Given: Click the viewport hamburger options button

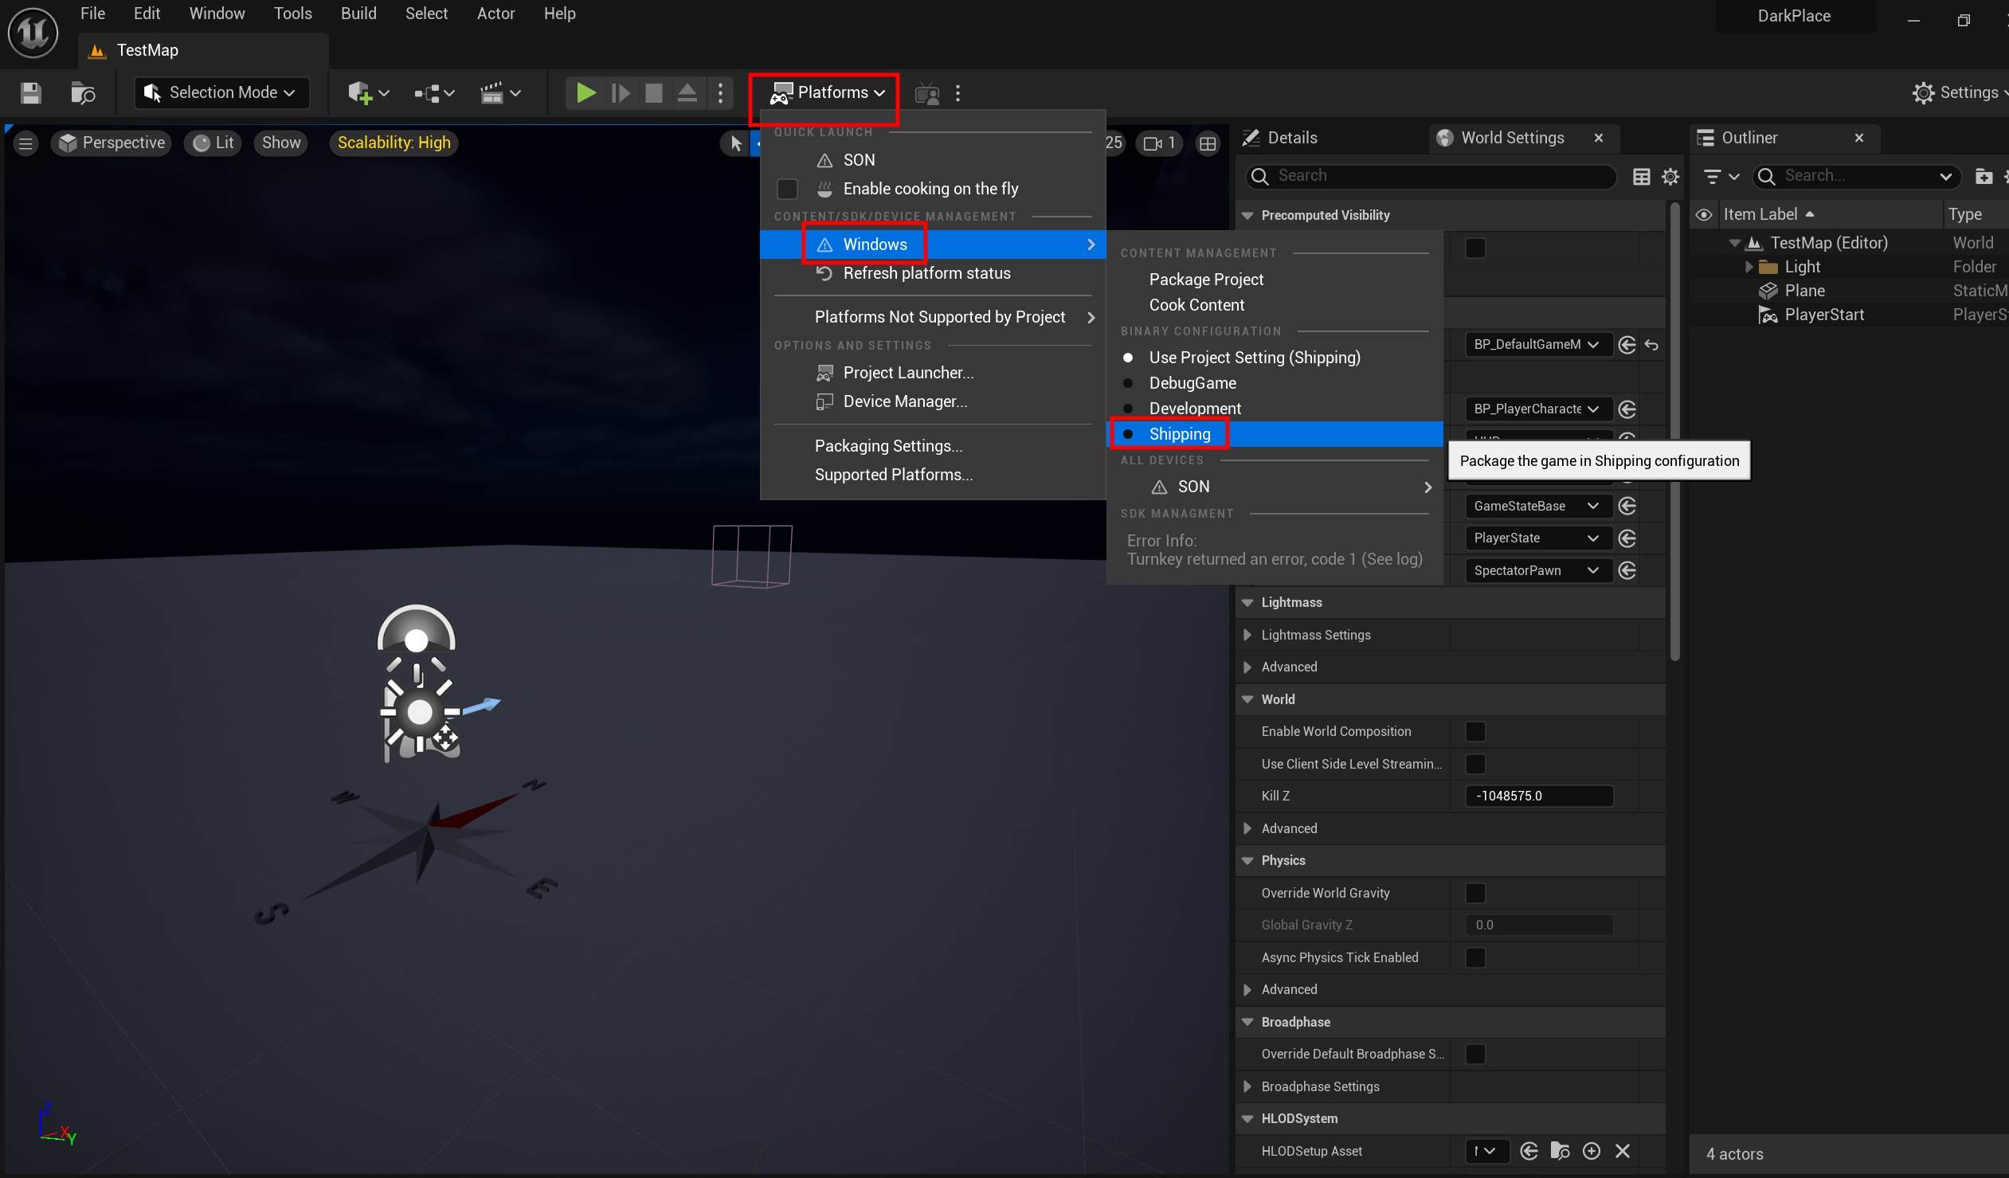Looking at the screenshot, I should click(x=25, y=143).
